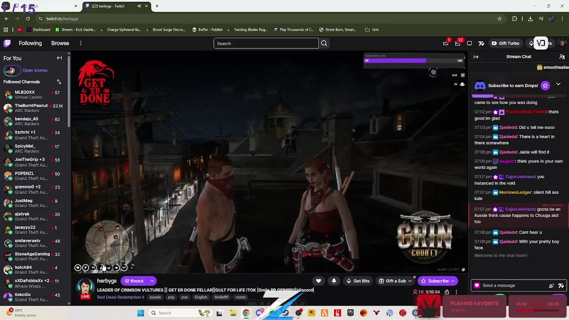Select the razed stream tag
This screenshot has width=569, height=320.
[240, 297]
